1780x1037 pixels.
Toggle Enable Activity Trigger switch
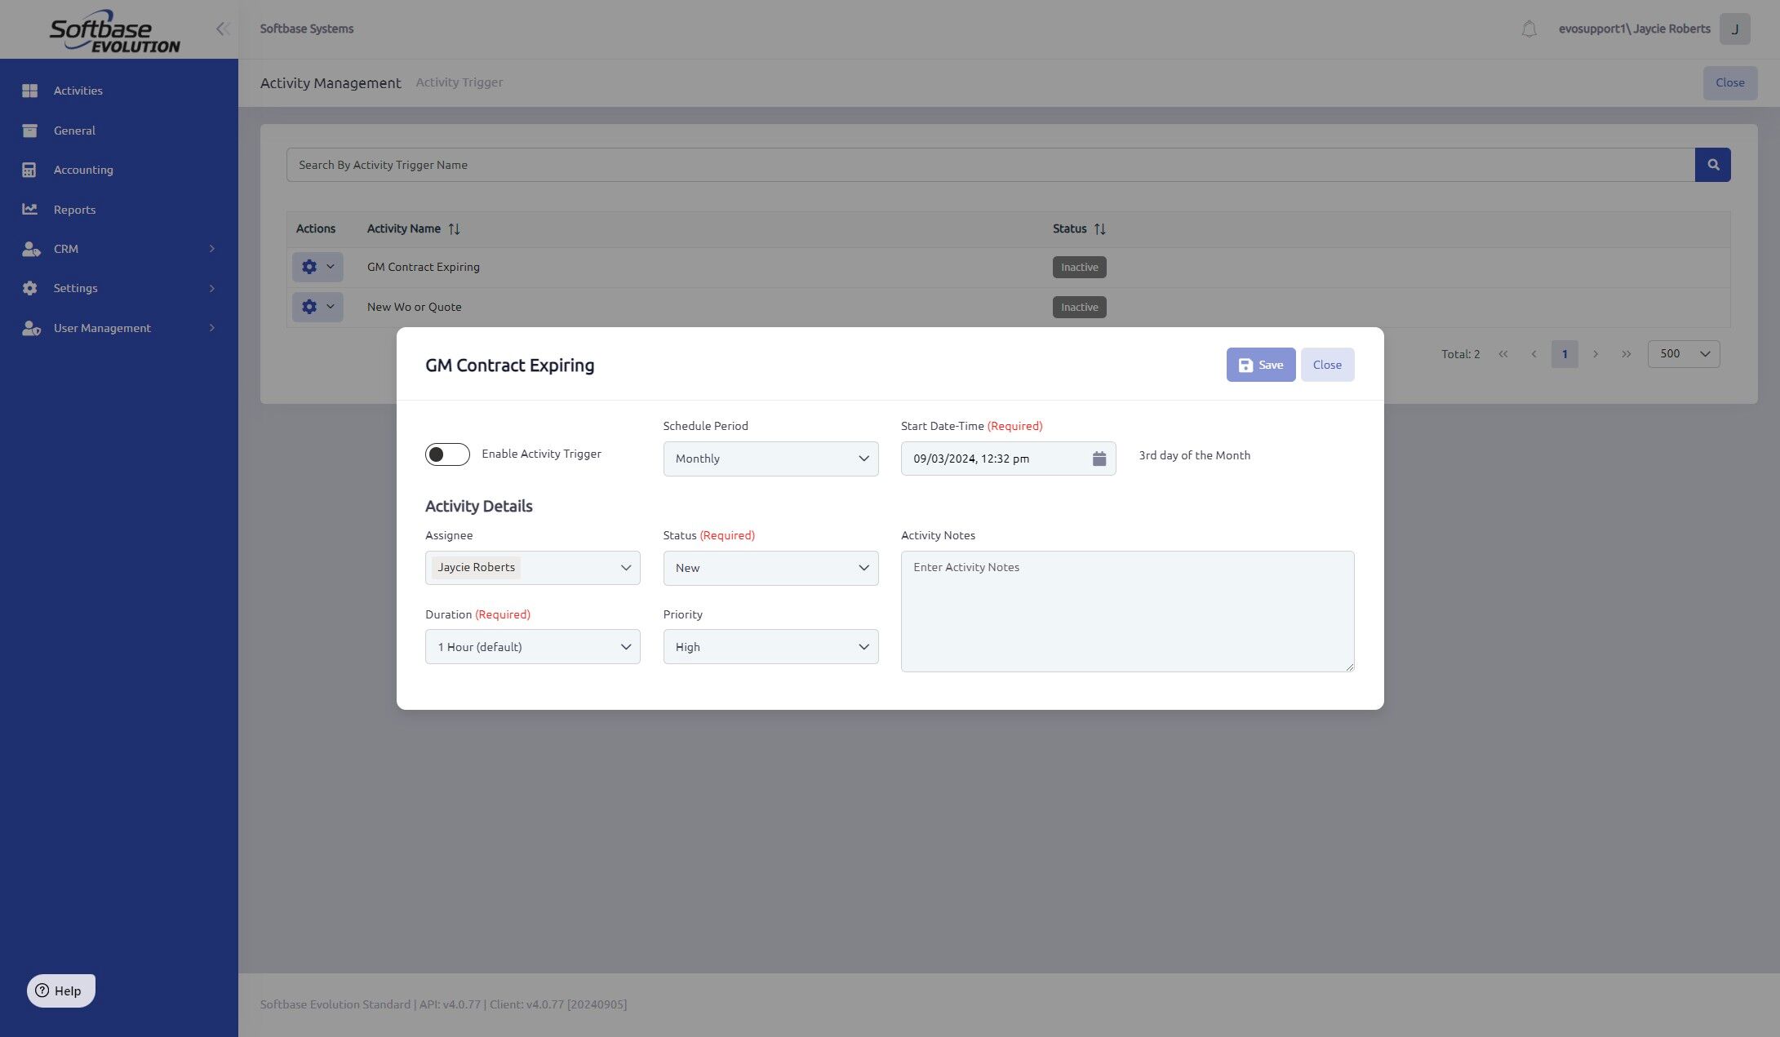click(447, 454)
